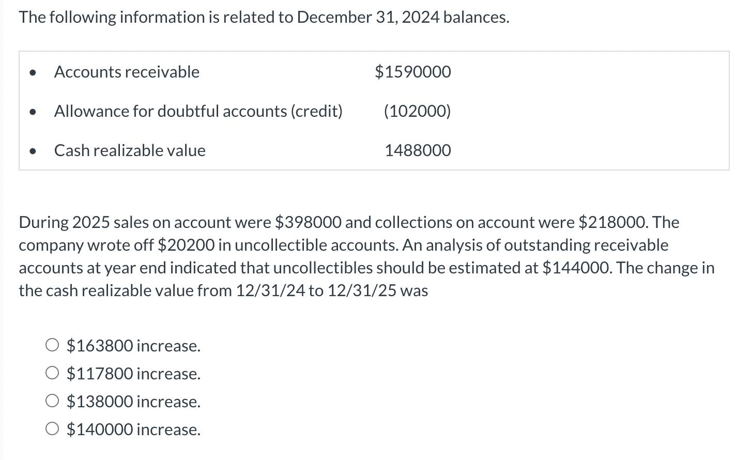Click the "12/31/24" date in the question

click(x=270, y=290)
